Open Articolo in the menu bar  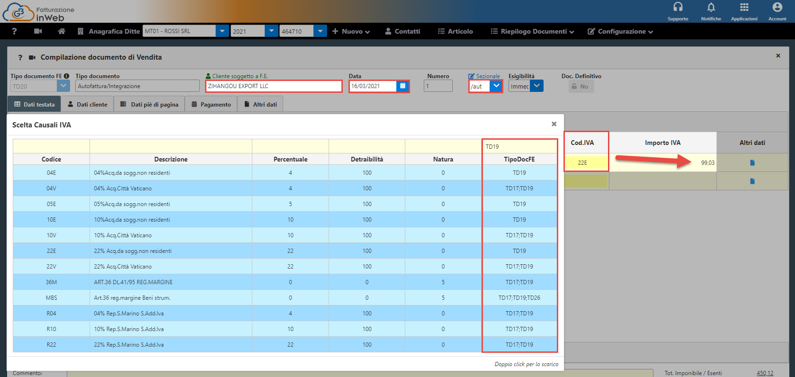click(455, 31)
